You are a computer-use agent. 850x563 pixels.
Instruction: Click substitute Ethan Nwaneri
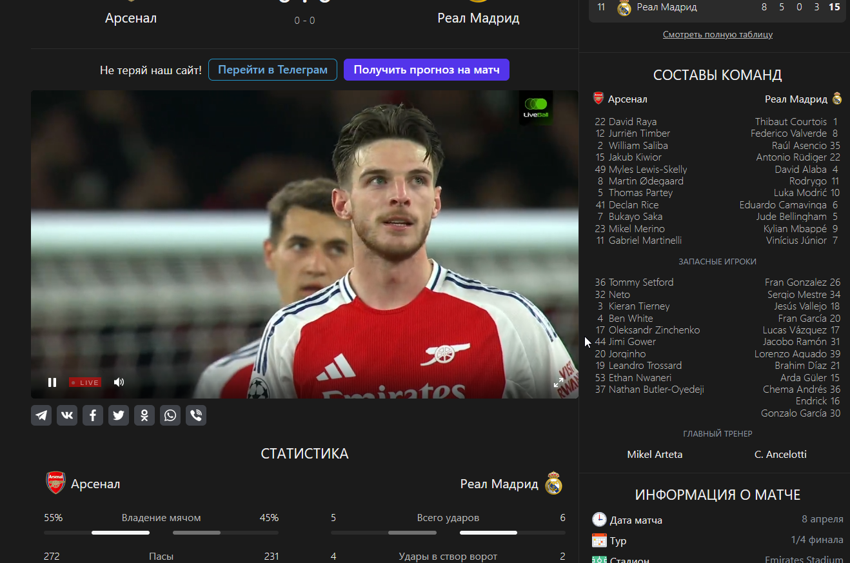640,378
